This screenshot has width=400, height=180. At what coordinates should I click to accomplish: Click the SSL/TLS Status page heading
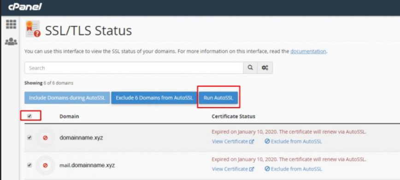pos(88,30)
